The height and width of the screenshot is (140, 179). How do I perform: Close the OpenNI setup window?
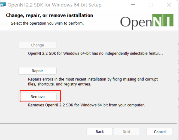point(169,5)
